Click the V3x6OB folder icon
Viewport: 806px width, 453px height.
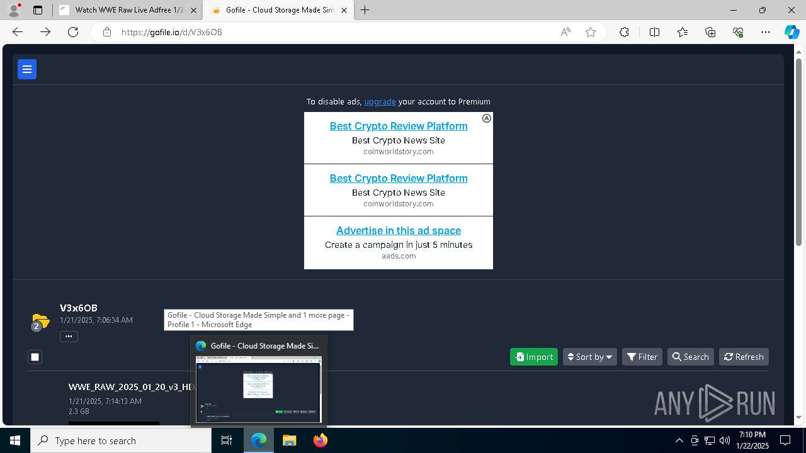click(40, 322)
